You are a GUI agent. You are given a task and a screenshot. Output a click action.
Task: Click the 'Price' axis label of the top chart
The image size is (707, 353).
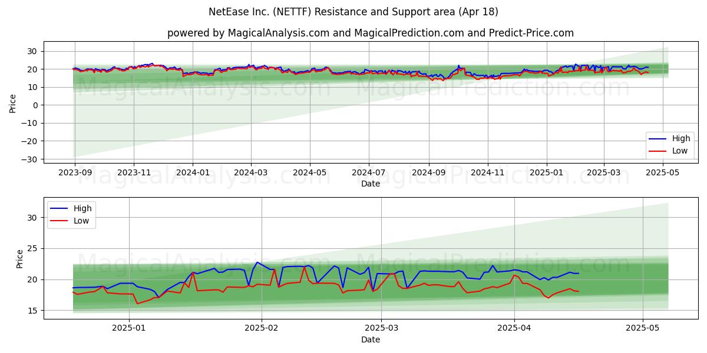(x=13, y=103)
